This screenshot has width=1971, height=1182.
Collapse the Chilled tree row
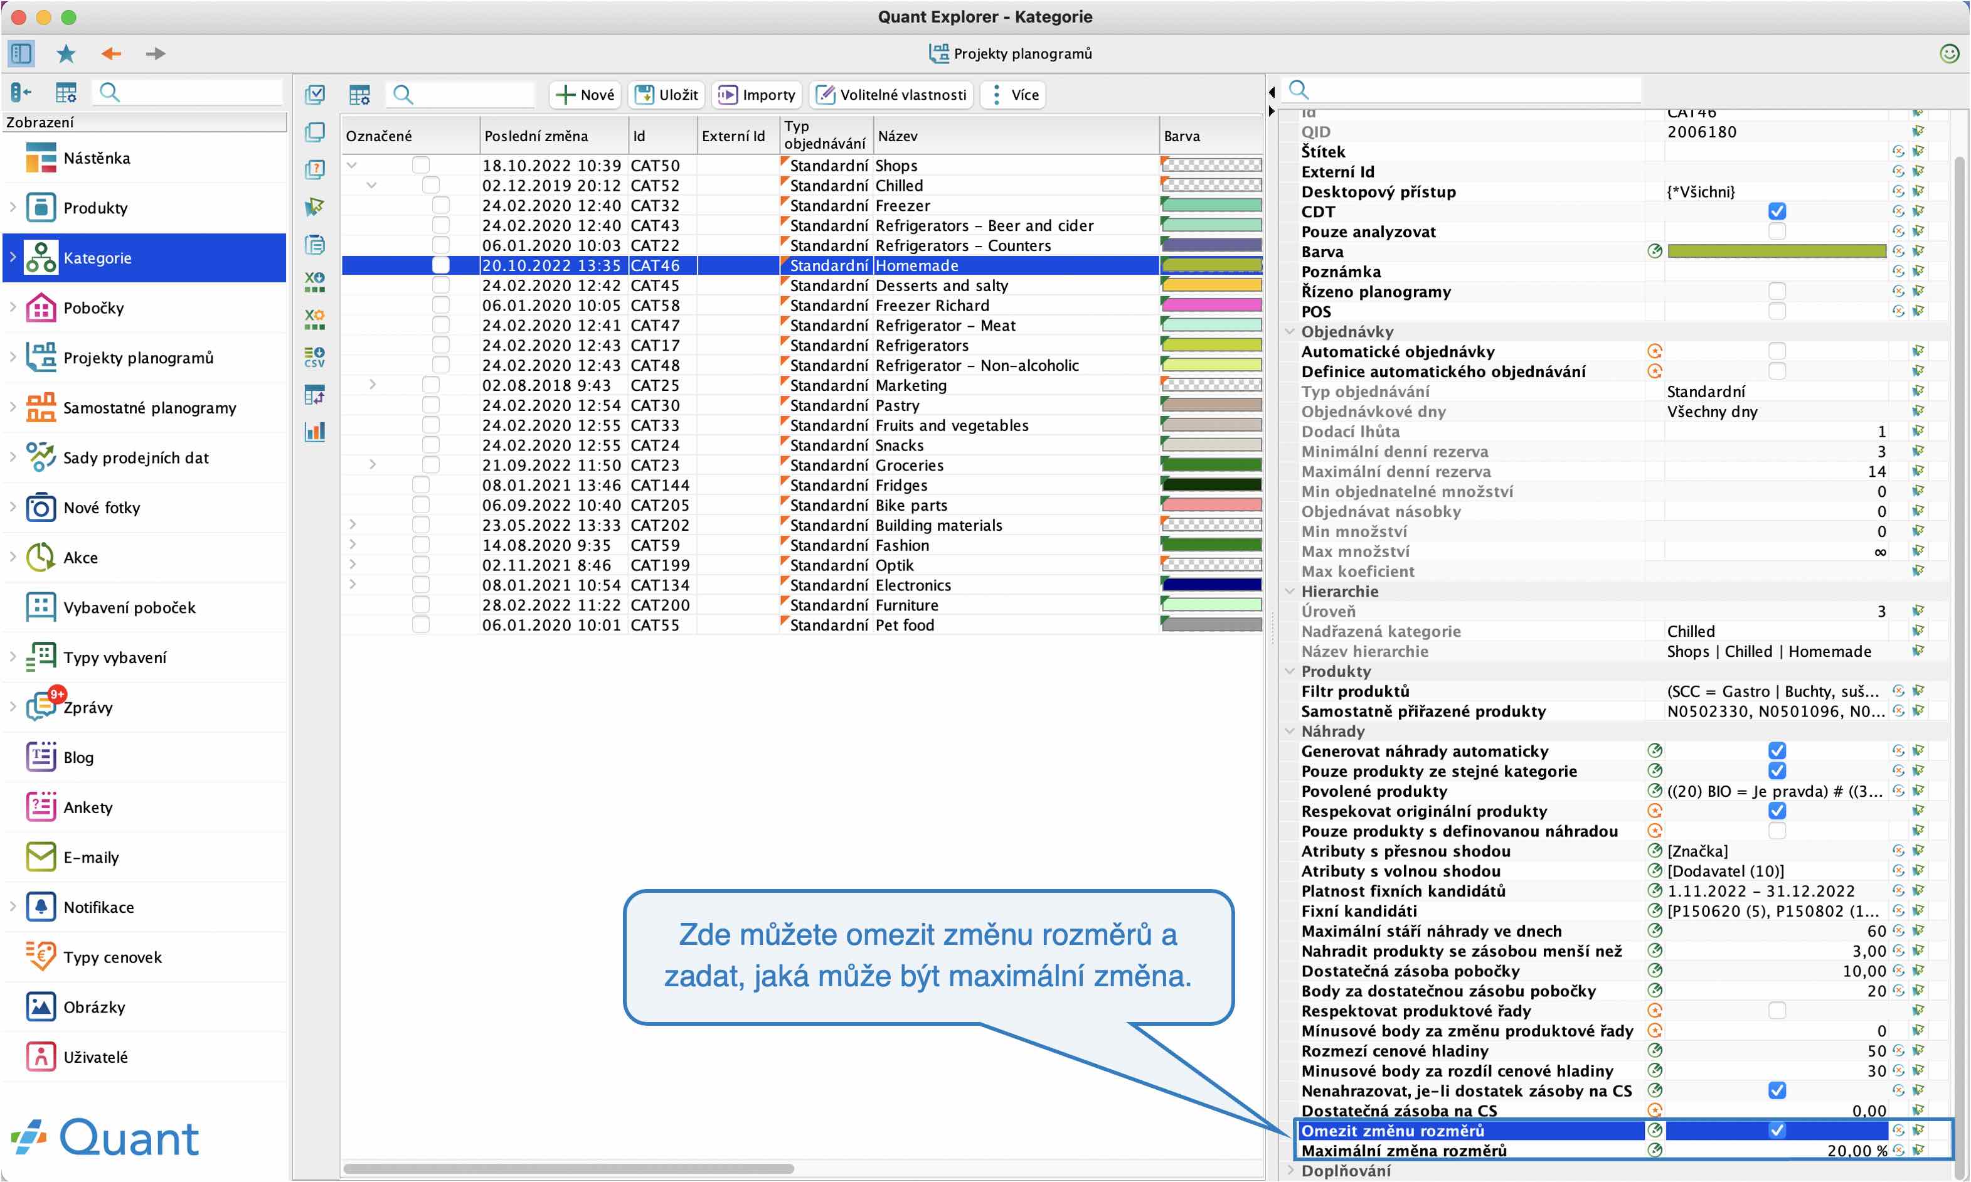click(372, 185)
